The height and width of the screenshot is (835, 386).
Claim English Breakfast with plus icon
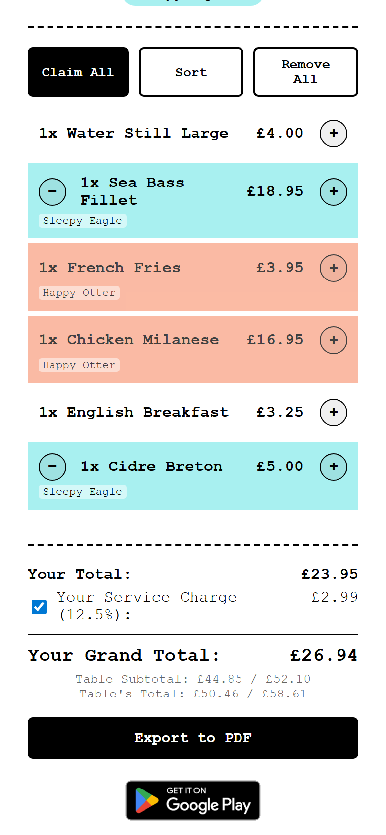click(334, 413)
